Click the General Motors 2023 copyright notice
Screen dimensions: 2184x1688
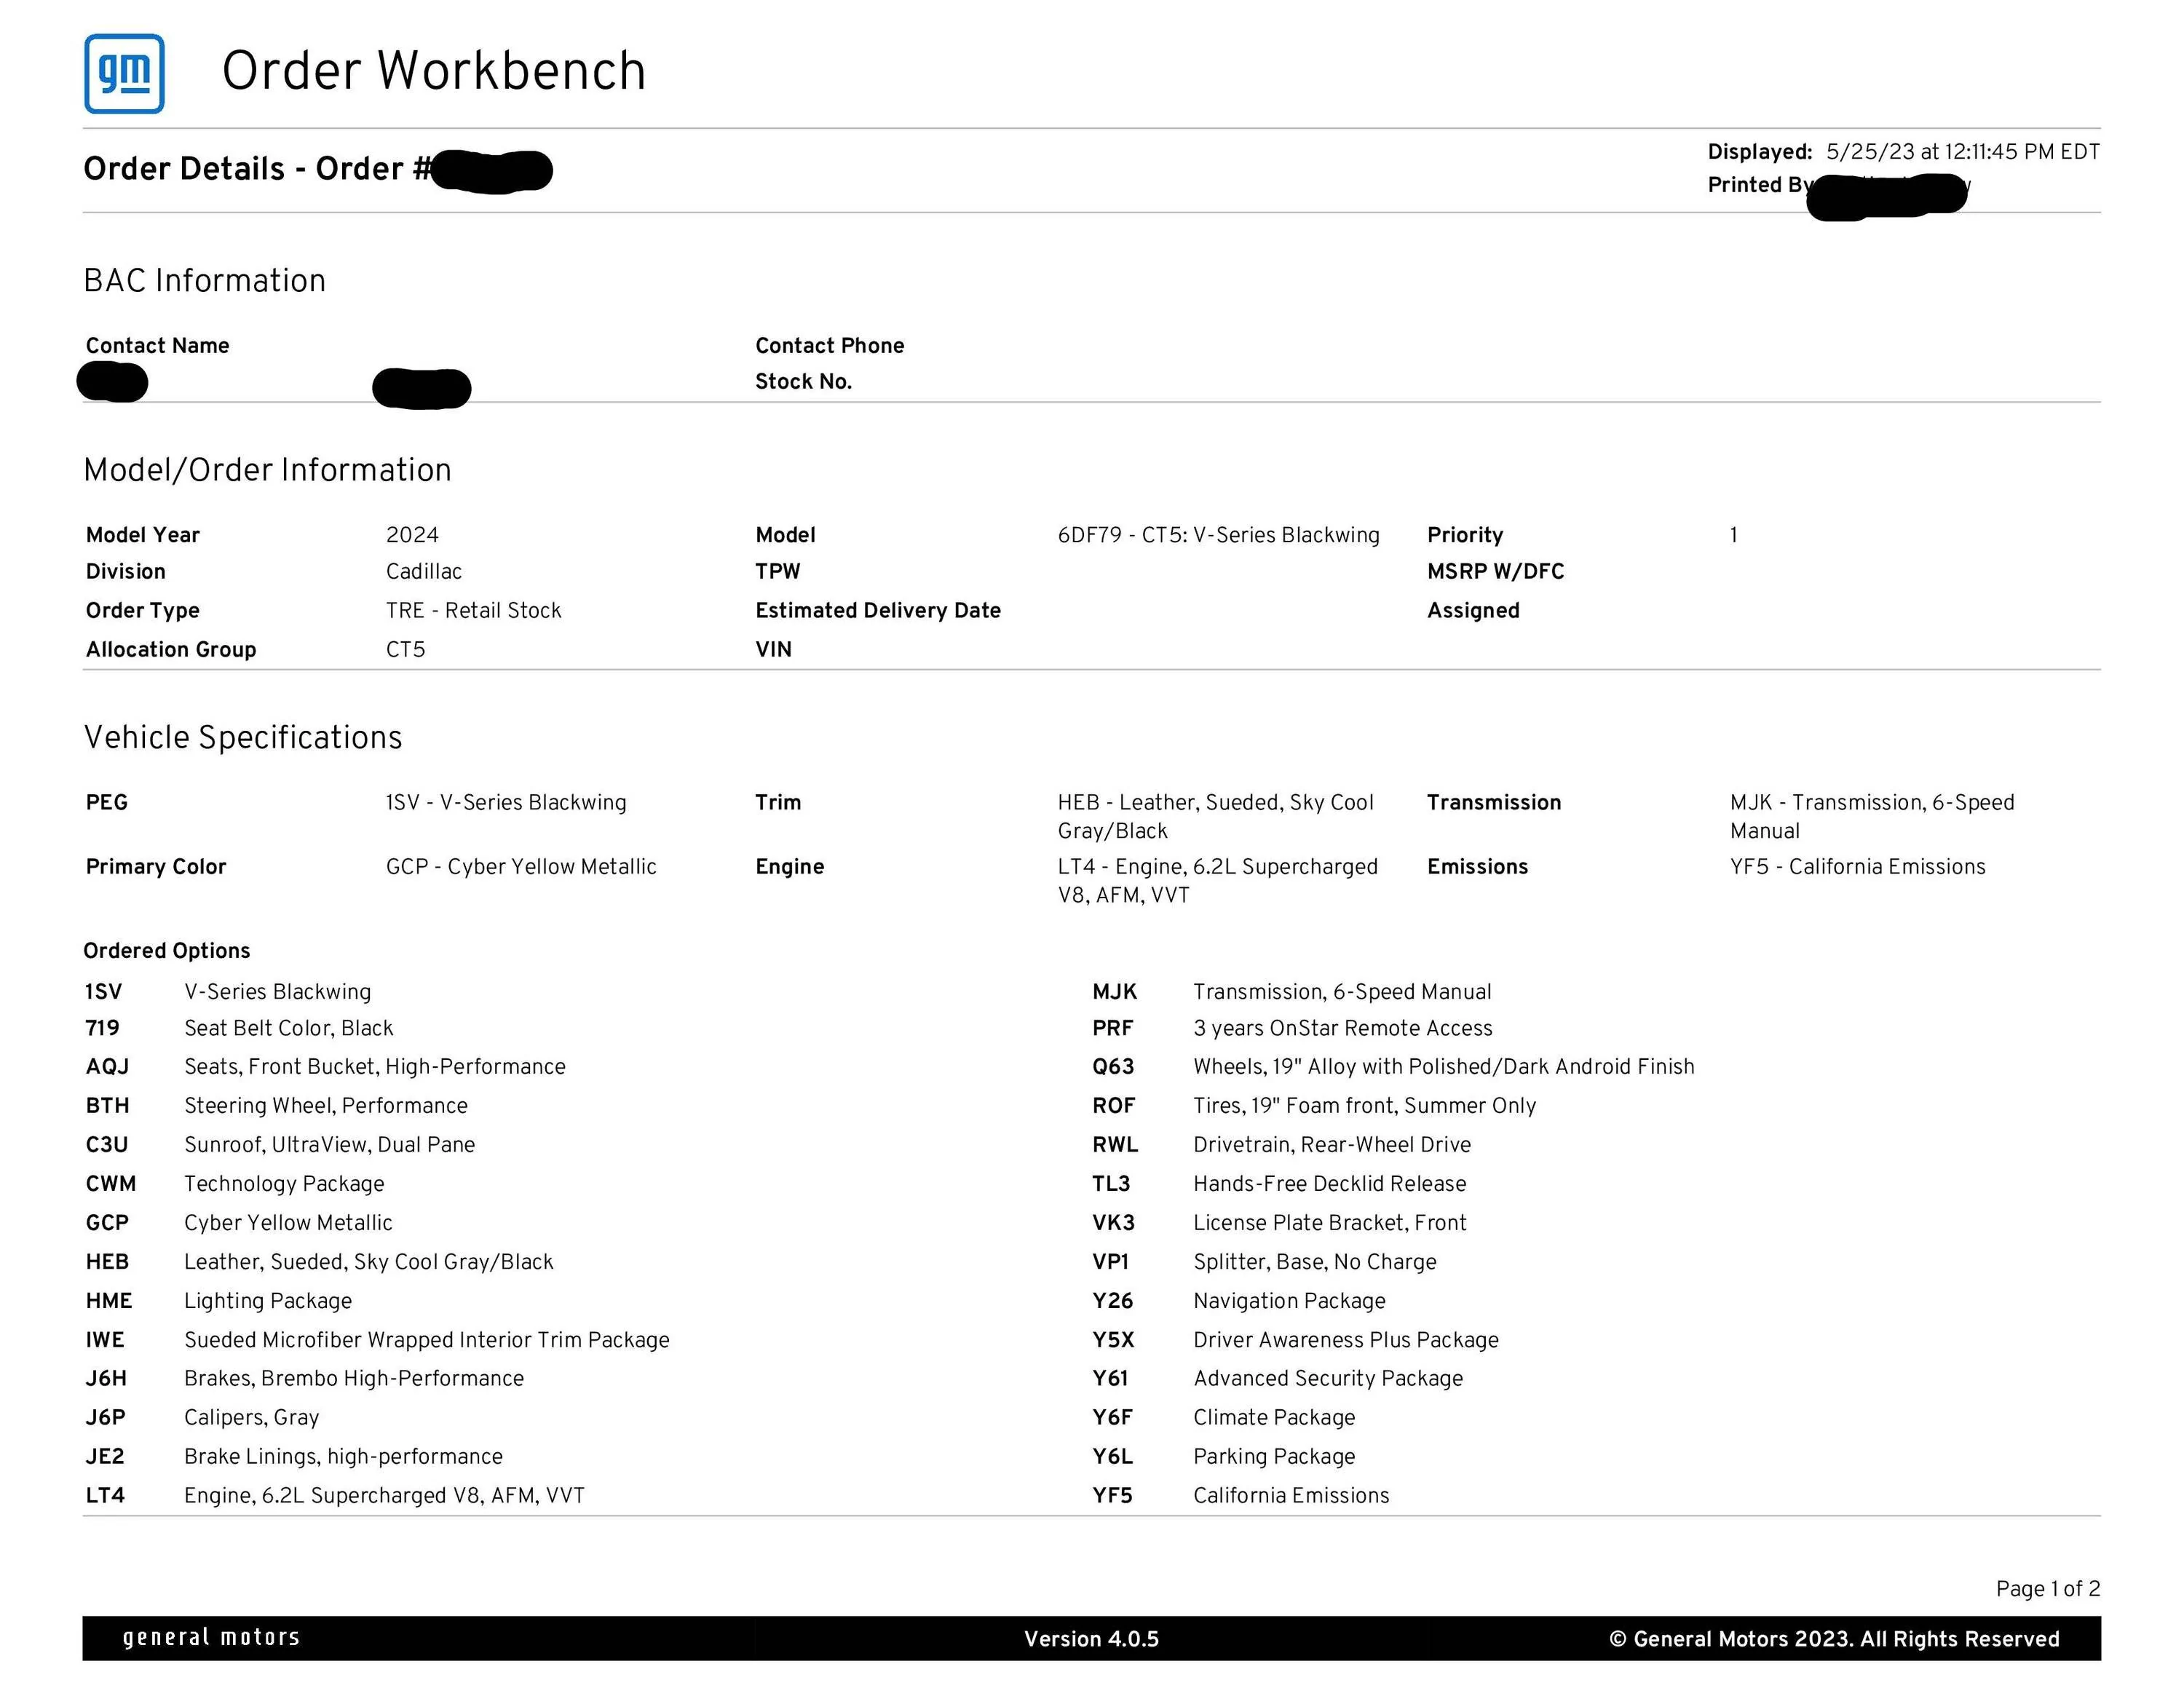(1834, 1639)
